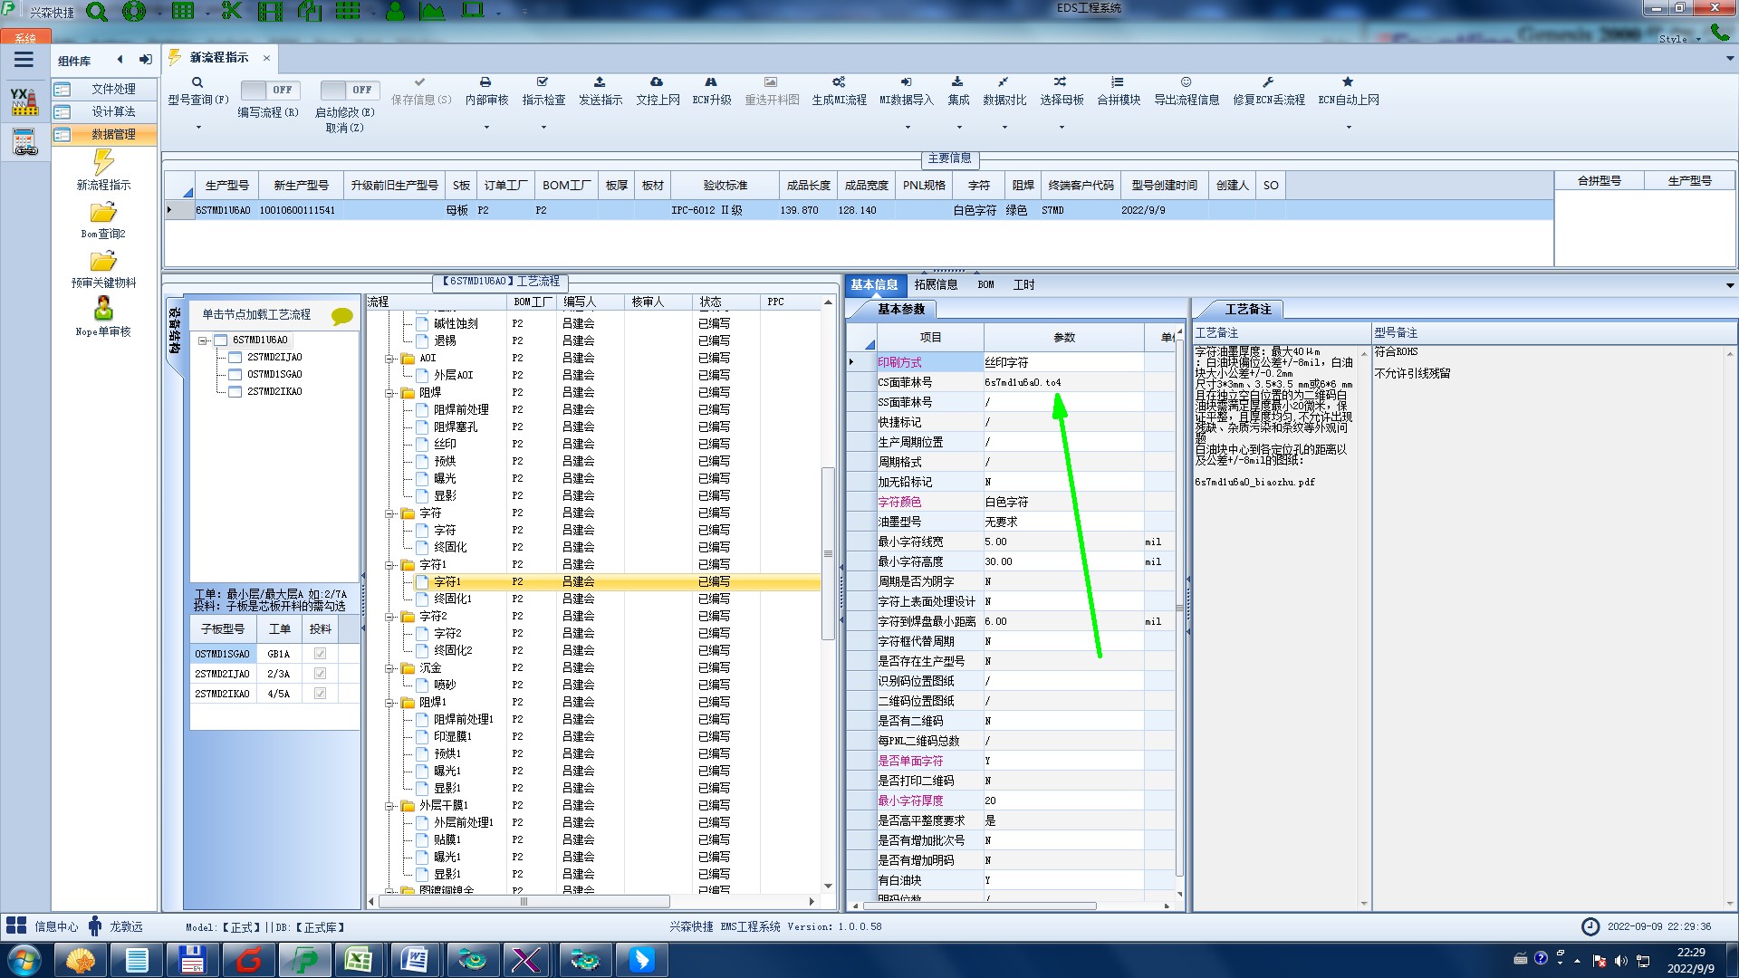Screen dimensions: 1739x978
Task: Switch to the 拓展信息 tab
Action: pyautogui.click(x=936, y=284)
